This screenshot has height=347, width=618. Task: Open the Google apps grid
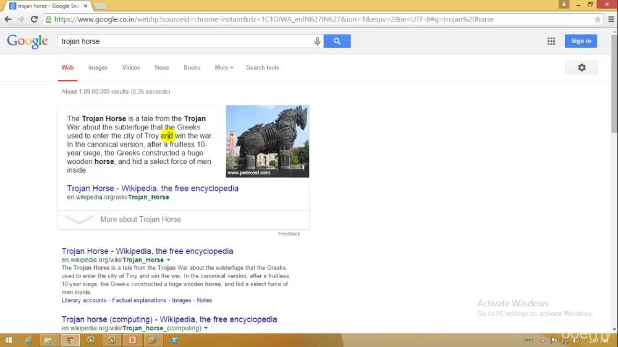(x=551, y=41)
